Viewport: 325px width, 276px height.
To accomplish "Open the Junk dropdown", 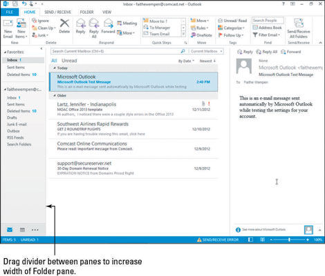I will pos(40,35).
